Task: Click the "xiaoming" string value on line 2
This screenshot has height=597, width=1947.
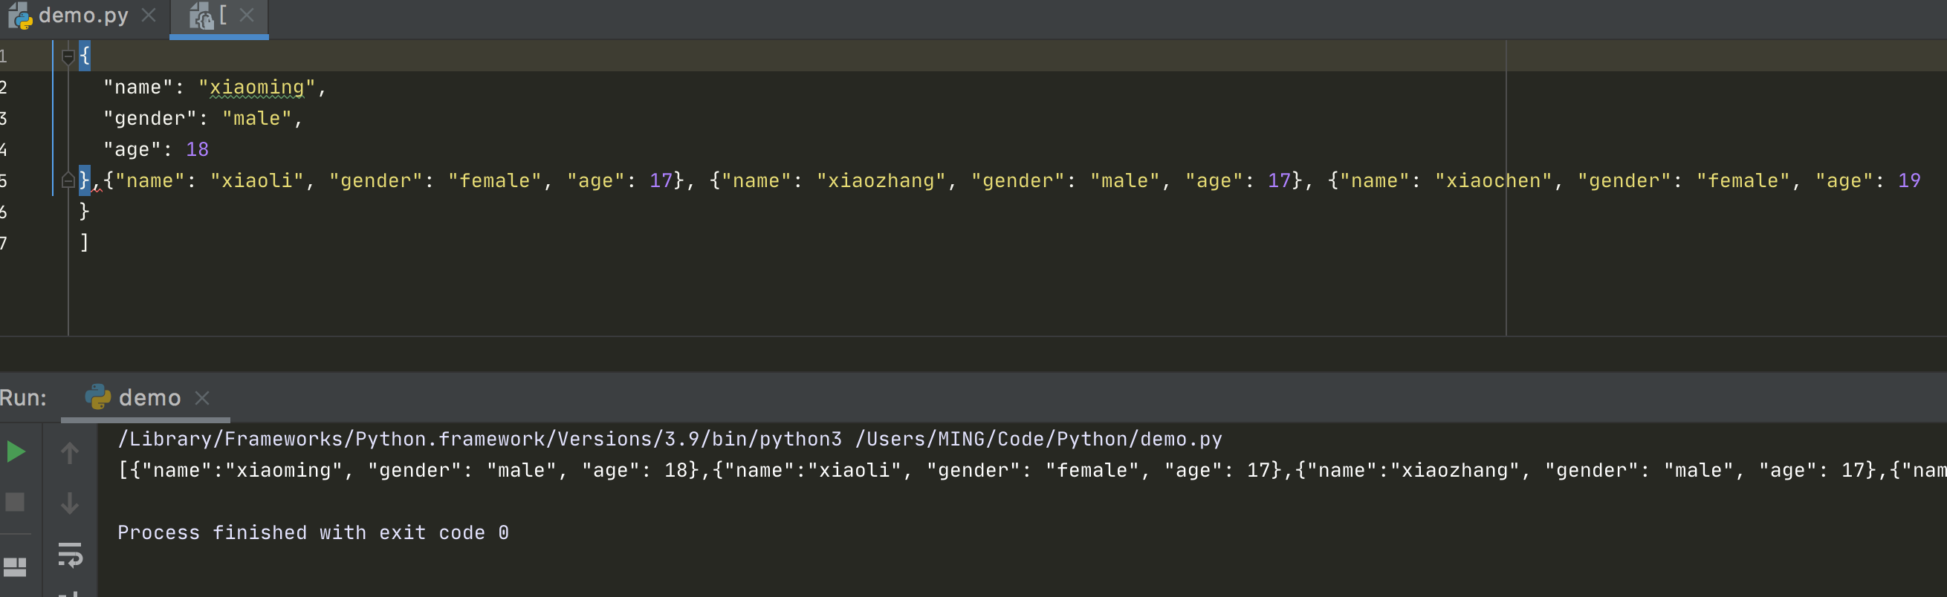Action: [x=256, y=88]
